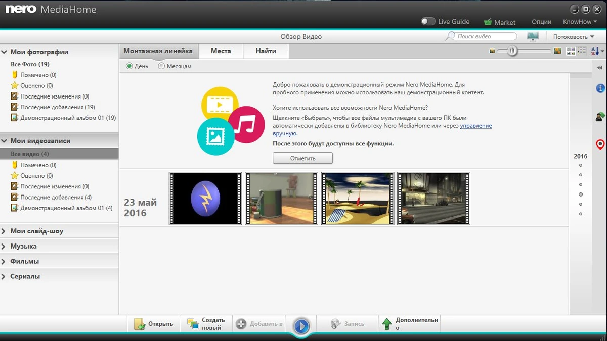This screenshot has height=341, width=607.
Task: Open Демонстрационный альбом 01 (19)
Action: [x=63, y=117]
